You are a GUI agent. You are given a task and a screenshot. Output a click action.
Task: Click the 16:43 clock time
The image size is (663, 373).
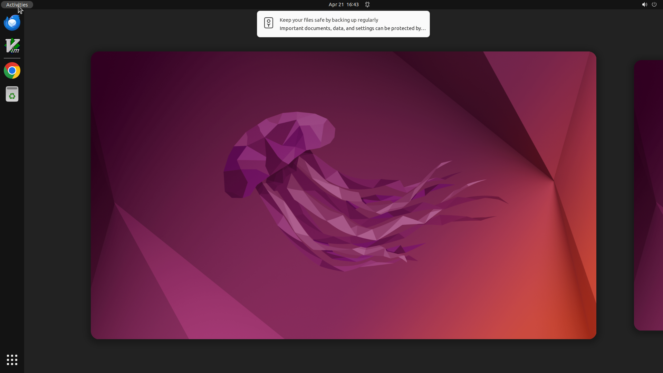point(353,4)
